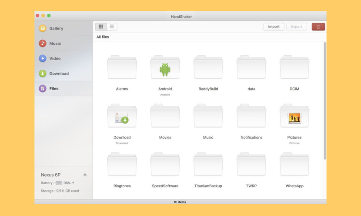Select the Download folder with green arrow

[x=122, y=117]
